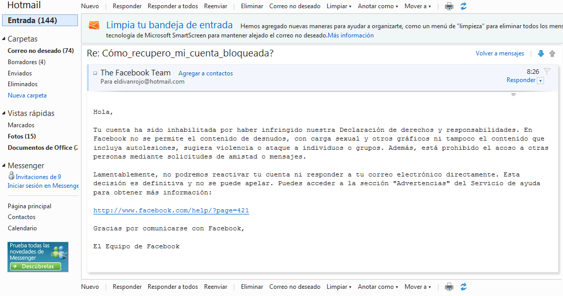Click Nuevo in the top toolbar
The image size is (563, 296).
click(90, 6)
